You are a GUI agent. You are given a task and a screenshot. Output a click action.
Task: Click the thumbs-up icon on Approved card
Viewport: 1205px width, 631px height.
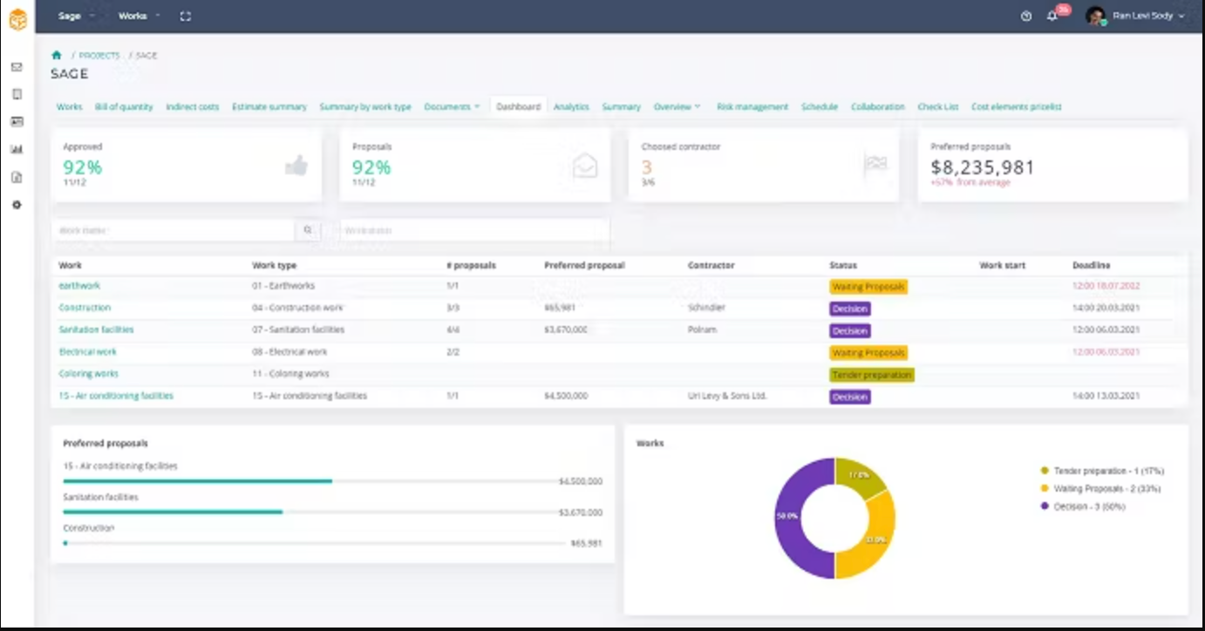tap(296, 166)
